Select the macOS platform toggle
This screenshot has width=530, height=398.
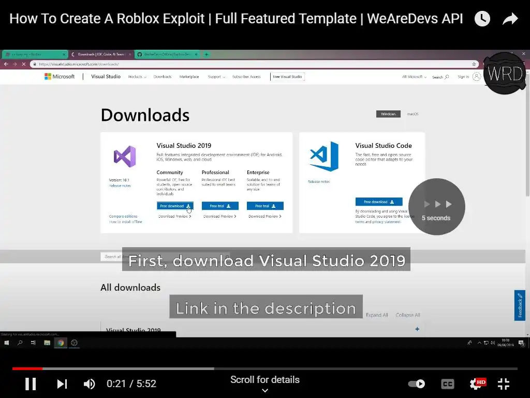[413, 114]
